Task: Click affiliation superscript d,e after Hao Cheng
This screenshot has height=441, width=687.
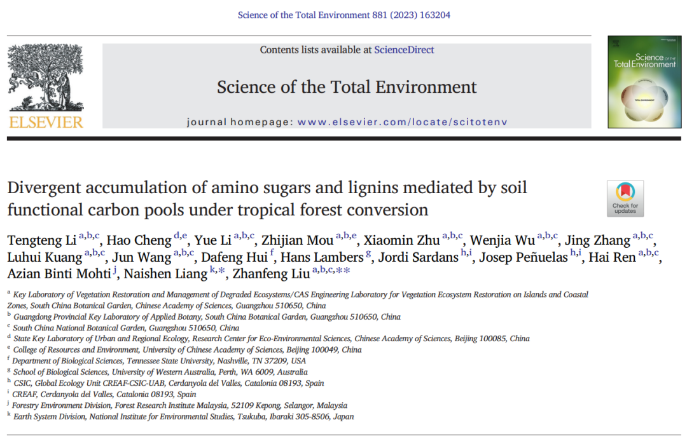Action: [181, 236]
